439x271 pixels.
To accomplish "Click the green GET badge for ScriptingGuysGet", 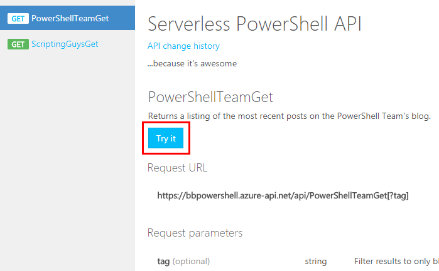I will 18,44.
